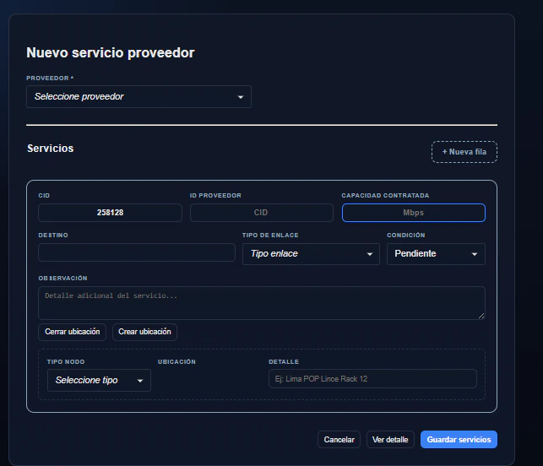
Task: Click the Cerrar ubicación button
Action: [73, 332]
